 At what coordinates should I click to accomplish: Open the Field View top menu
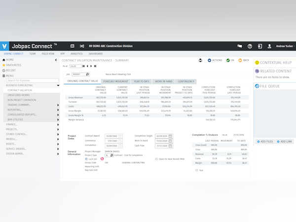pos(48,54)
